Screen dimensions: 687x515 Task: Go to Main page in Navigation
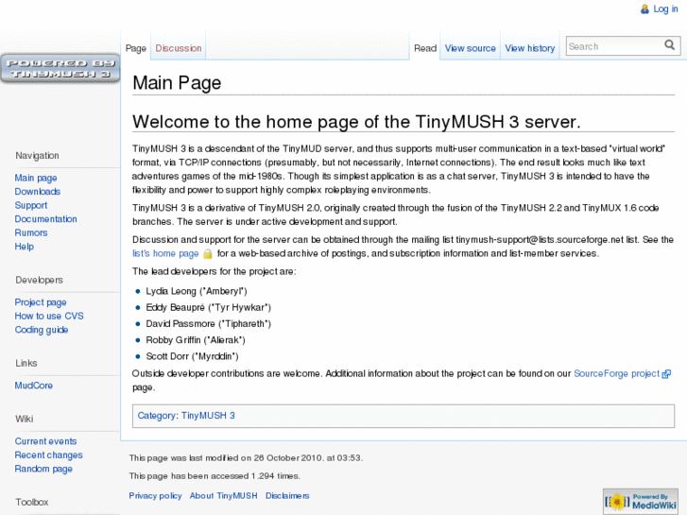[x=36, y=178]
